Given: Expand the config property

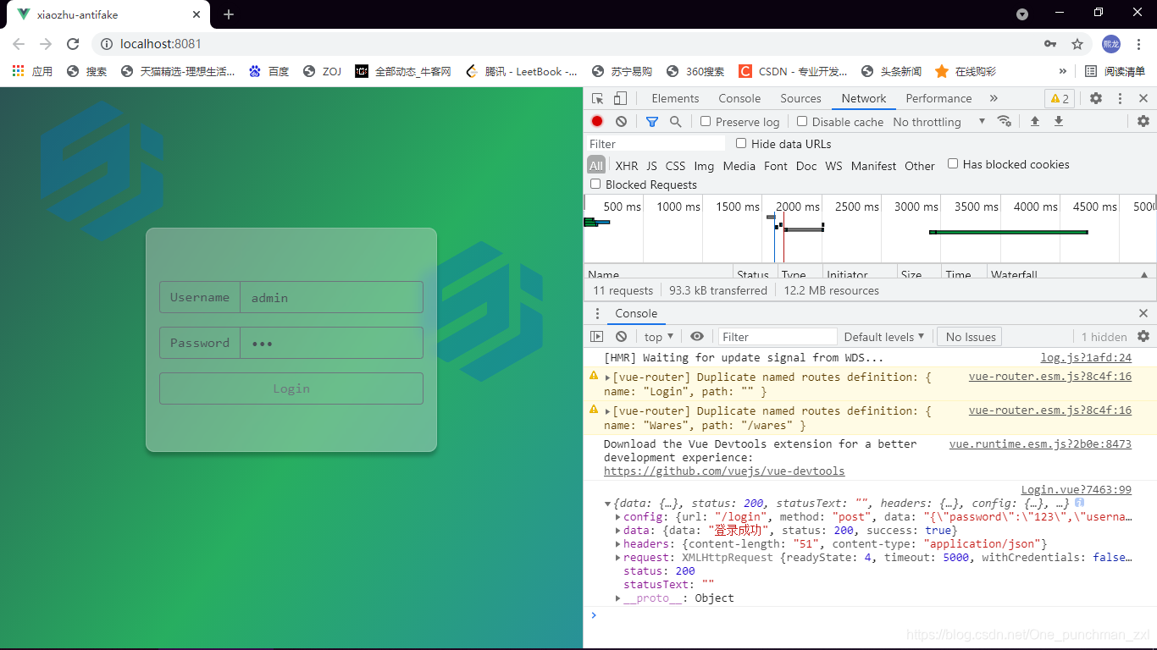Looking at the screenshot, I should click(617, 517).
